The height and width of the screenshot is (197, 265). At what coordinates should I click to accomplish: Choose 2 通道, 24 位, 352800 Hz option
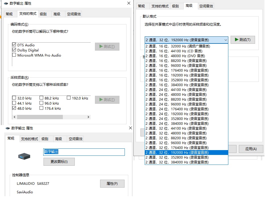187,119
